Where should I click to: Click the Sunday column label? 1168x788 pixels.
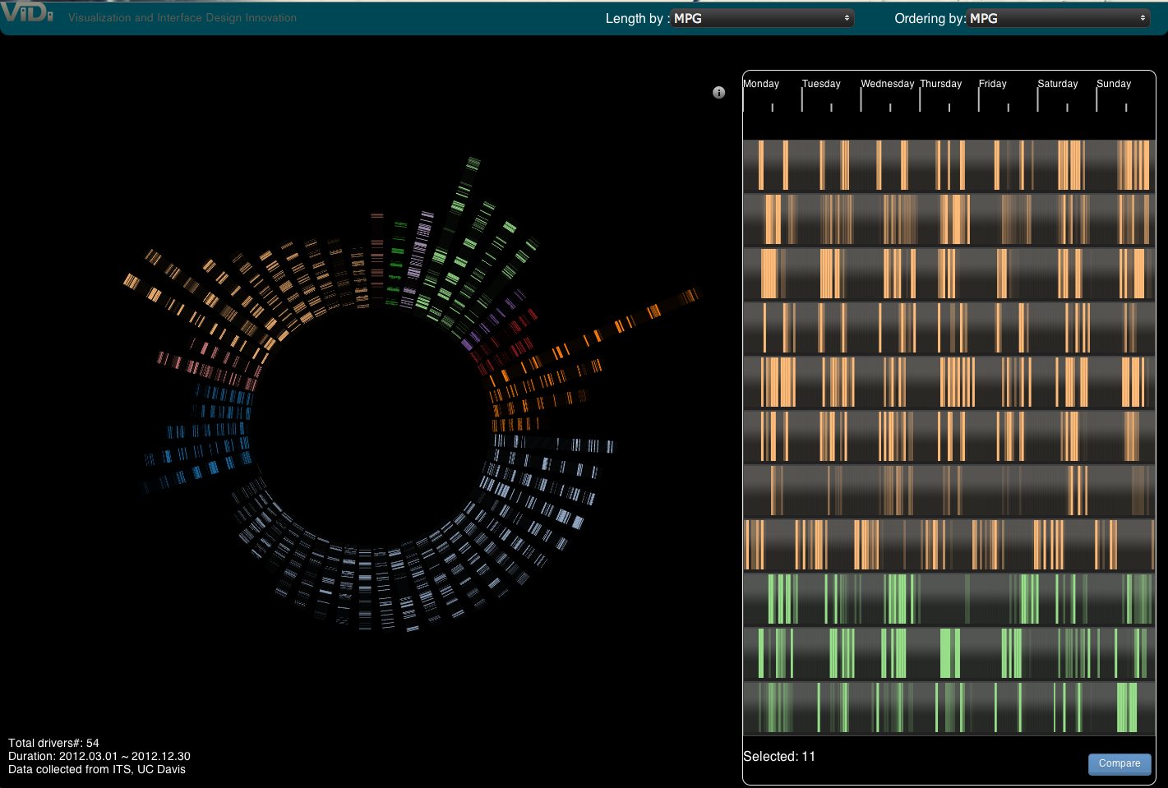(1114, 84)
